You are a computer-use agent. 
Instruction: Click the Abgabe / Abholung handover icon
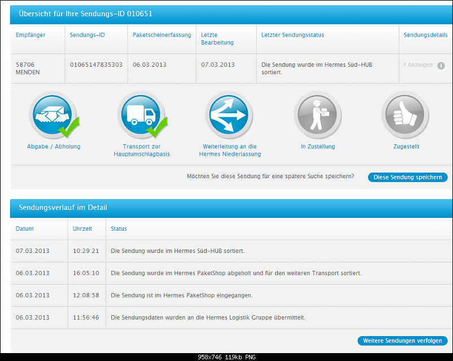pos(53,115)
